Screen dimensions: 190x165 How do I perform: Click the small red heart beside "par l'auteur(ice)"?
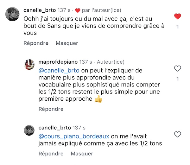point(78,10)
